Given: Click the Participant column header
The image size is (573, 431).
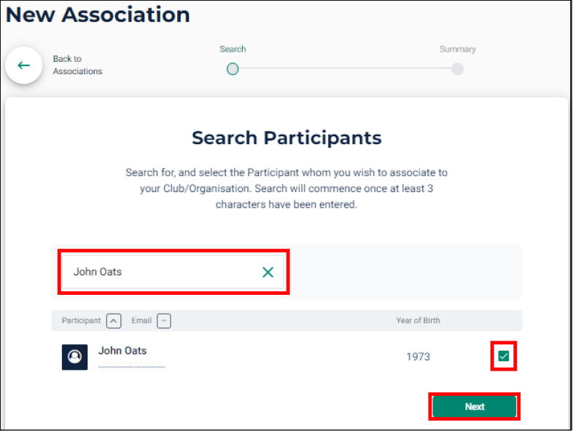Looking at the screenshot, I should (x=81, y=320).
